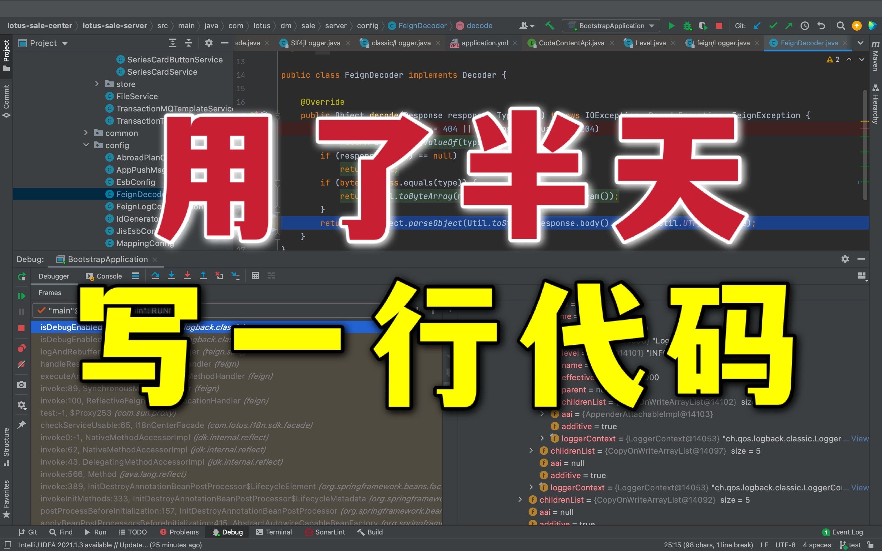Viewport: 882px width, 551px height.
Task: Click Collapse All in Project panel
Action: pos(188,43)
